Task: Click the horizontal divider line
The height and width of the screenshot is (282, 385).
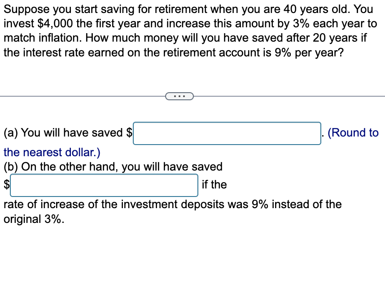Action: click(x=81, y=96)
